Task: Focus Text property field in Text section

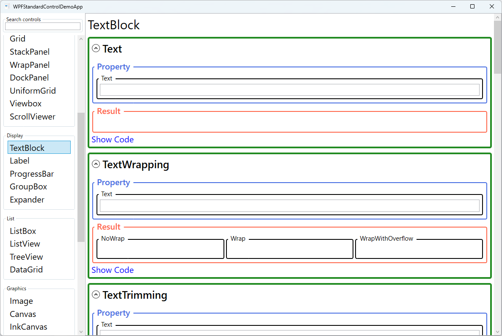Action: (290, 90)
